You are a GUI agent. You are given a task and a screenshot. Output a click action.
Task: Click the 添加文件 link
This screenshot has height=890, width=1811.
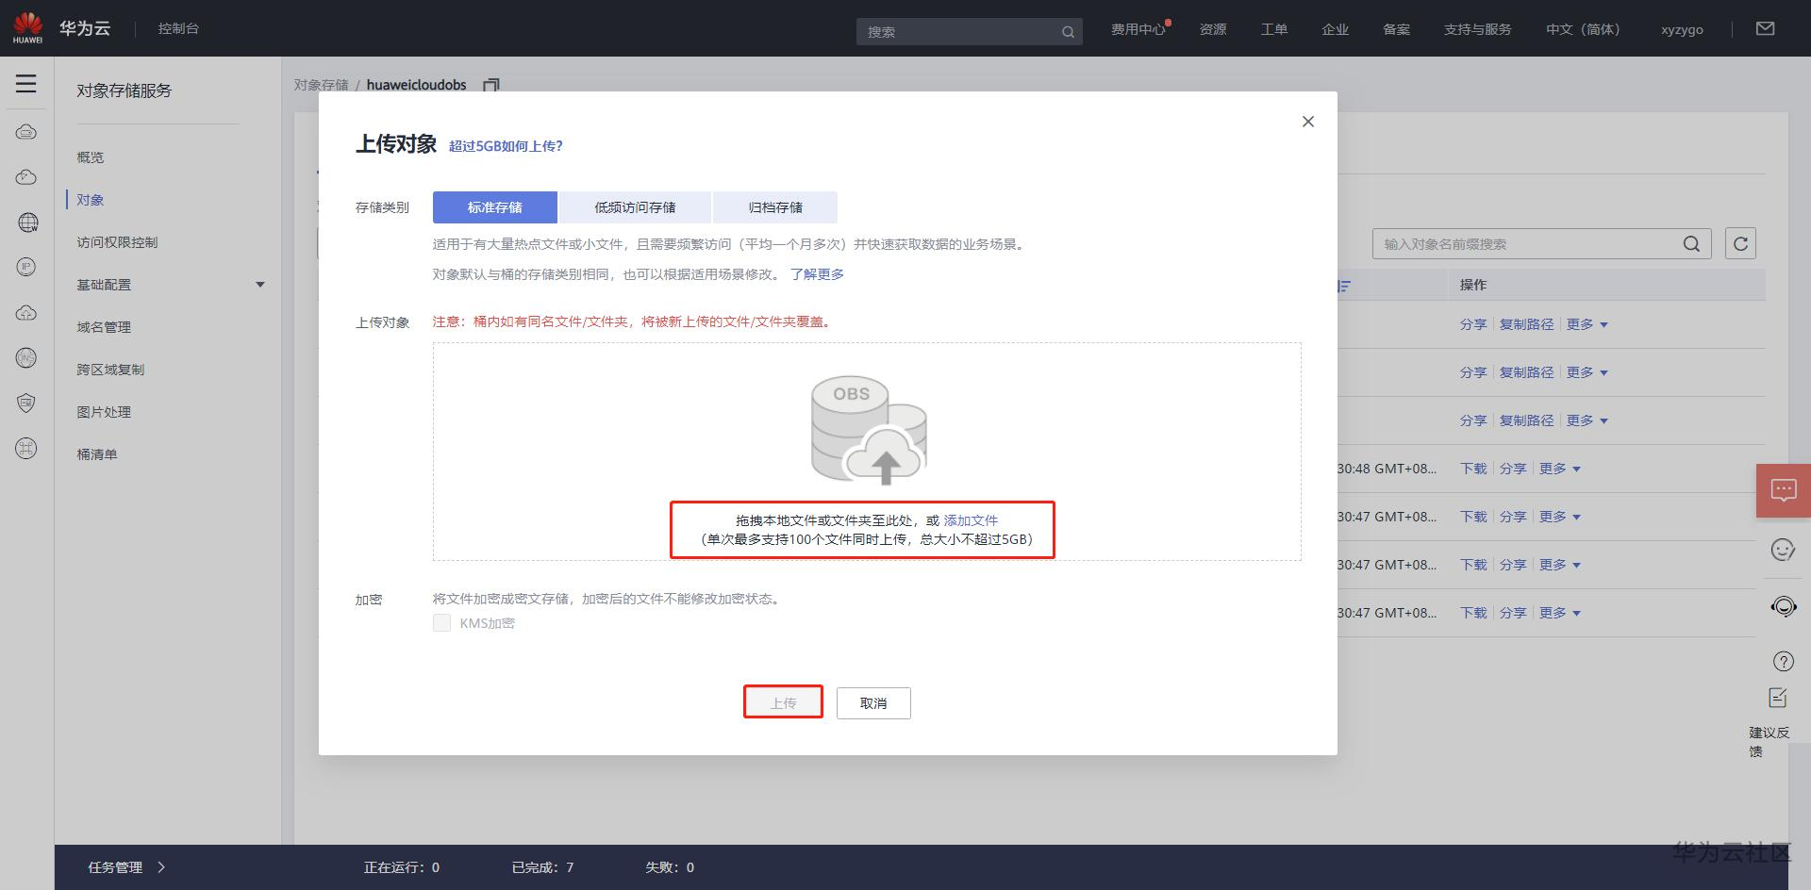coord(971,520)
